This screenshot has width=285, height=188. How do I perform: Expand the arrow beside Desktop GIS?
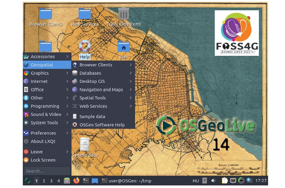131,81
